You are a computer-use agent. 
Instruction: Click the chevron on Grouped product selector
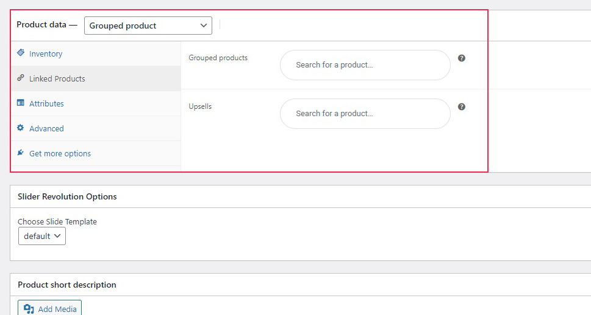(x=204, y=26)
